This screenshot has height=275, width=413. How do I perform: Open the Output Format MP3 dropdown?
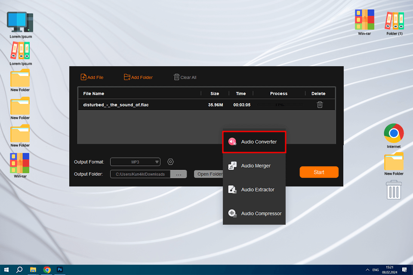[x=135, y=162]
